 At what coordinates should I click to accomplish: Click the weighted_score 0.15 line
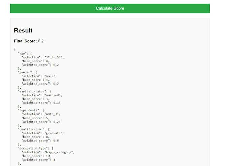(41, 103)
